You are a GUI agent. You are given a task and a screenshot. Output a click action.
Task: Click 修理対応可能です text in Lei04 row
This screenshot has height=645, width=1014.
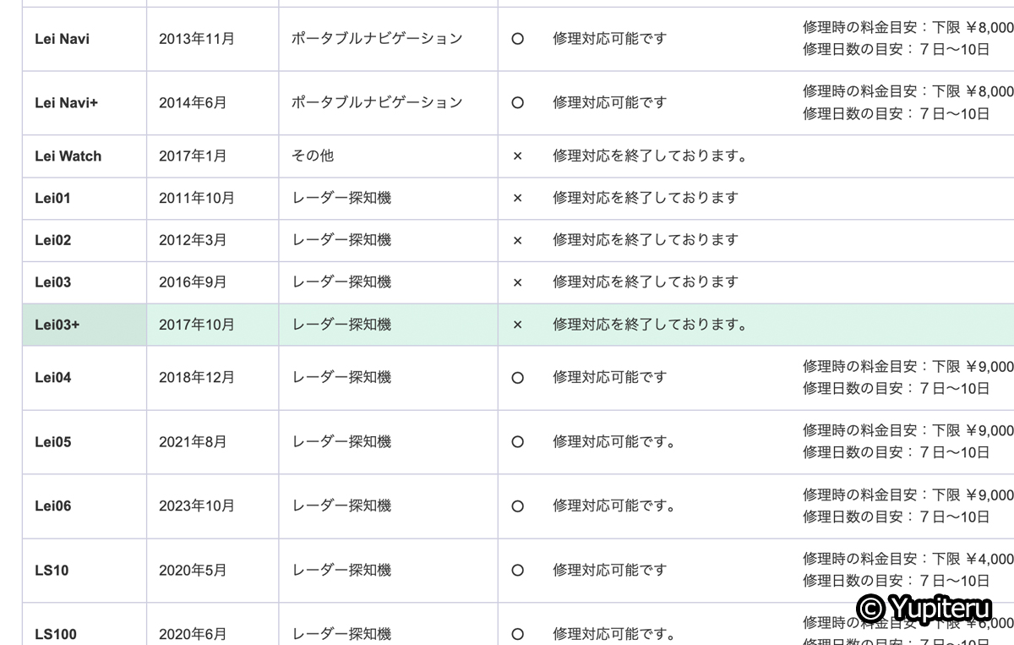[610, 378]
